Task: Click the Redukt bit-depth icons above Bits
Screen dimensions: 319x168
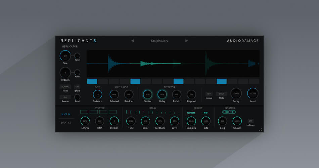Action: pyautogui.click(x=206, y=113)
